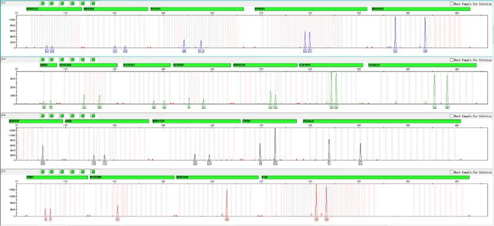Open second green quality flag in D2S441 panel
The width and height of the screenshot is (494, 226).
[52, 116]
